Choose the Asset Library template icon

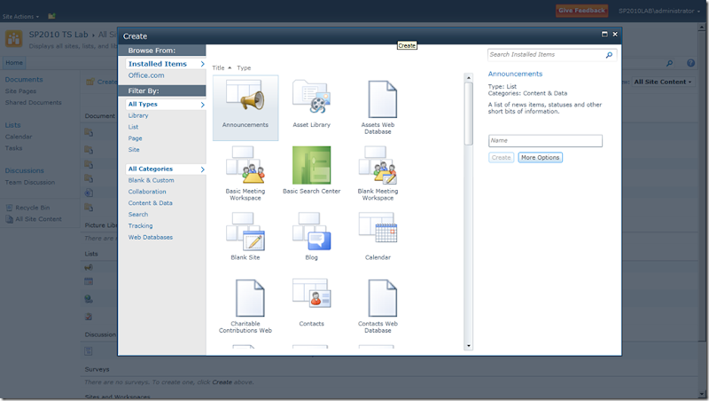pyautogui.click(x=312, y=97)
